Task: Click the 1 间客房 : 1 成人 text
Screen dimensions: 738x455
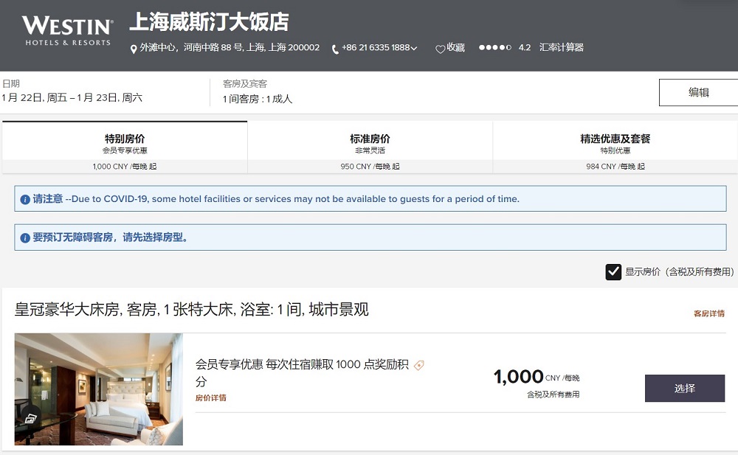Action: coord(258,99)
